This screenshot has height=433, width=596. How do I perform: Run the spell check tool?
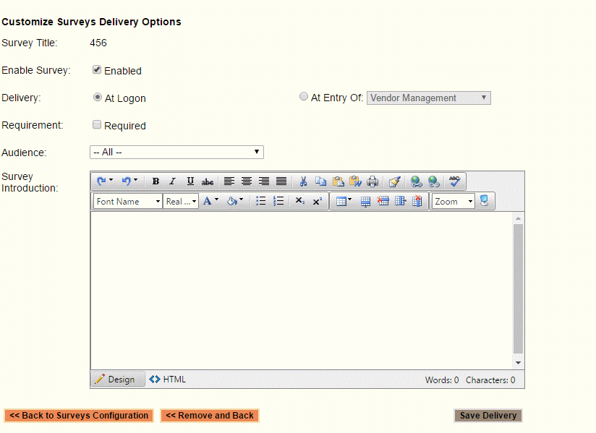[454, 181]
